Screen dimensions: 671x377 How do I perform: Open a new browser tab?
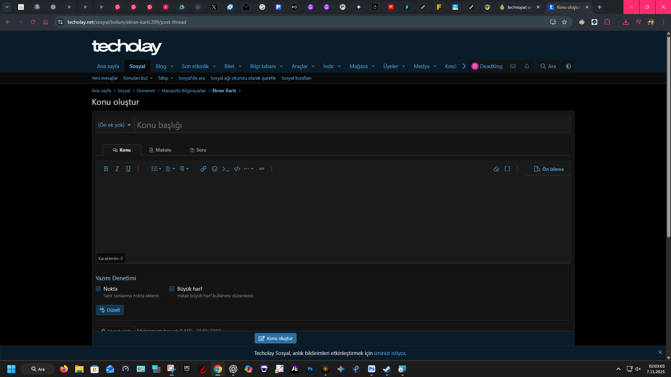point(600,7)
